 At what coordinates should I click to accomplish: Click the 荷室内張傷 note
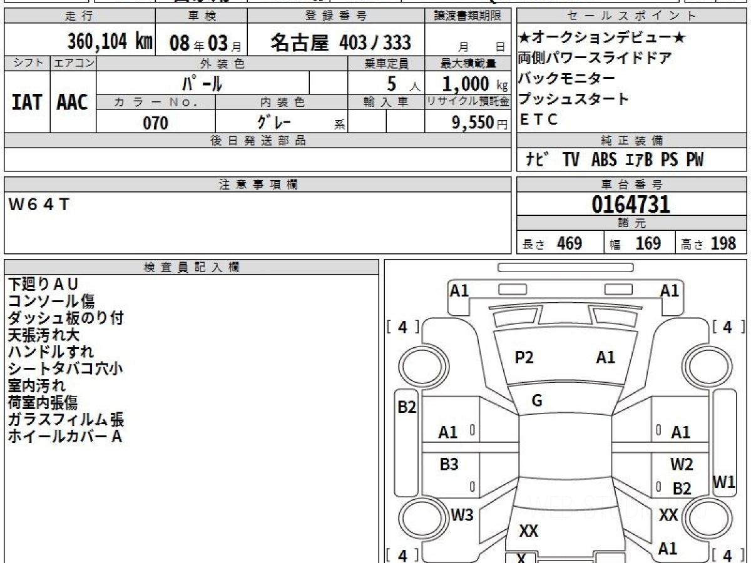point(43,402)
